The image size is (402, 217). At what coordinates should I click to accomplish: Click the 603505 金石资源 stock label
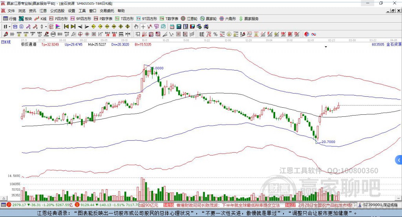(x=386, y=45)
